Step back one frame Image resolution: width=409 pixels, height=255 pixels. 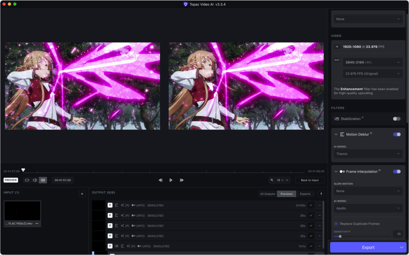160,180
